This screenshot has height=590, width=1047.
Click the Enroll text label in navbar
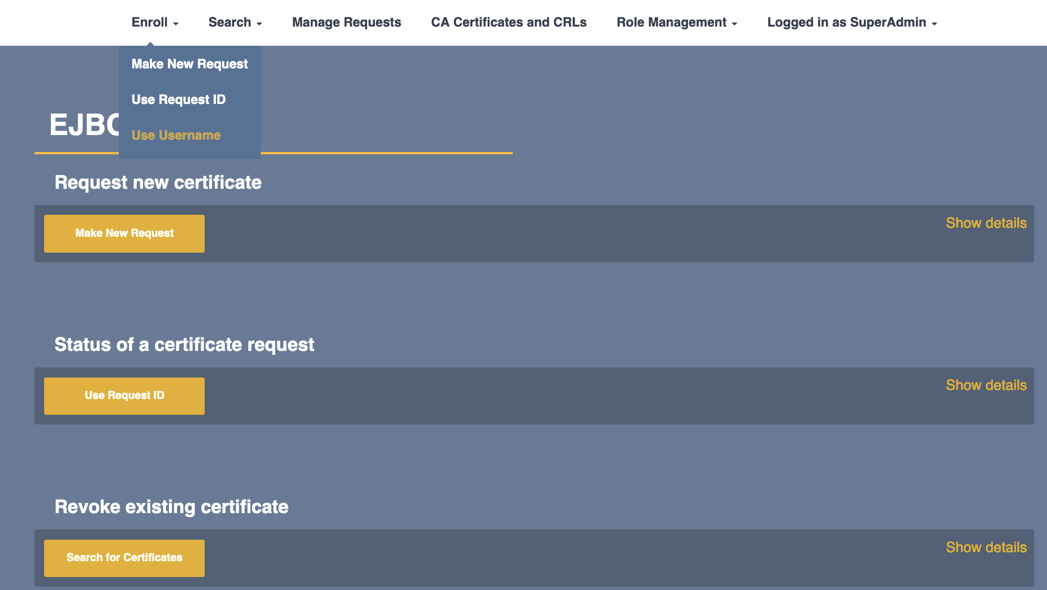point(149,23)
